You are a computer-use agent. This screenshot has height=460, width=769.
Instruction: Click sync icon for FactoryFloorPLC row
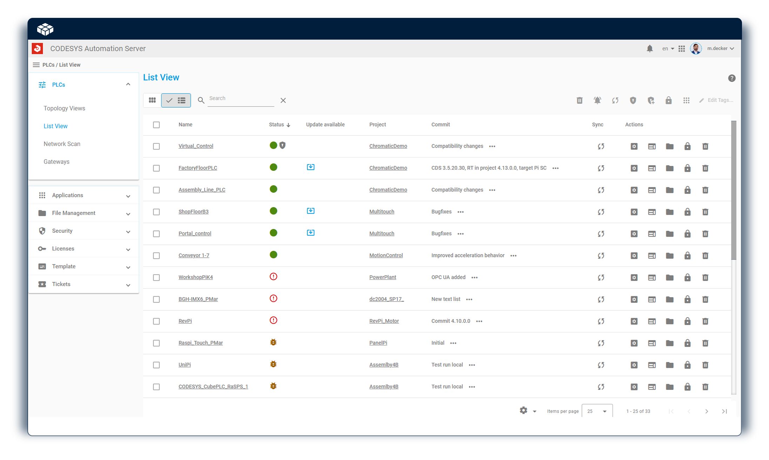(601, 168)
